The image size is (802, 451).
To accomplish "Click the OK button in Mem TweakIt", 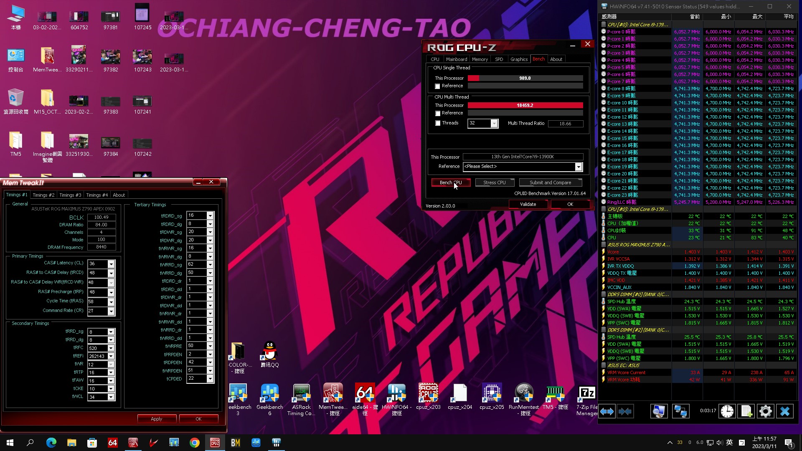I will pos(198,419).
